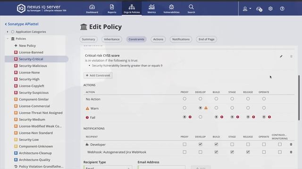Open the settings gear icon
Image resolution: width=302 pixels, height=169 pixels.
point(270,8)
